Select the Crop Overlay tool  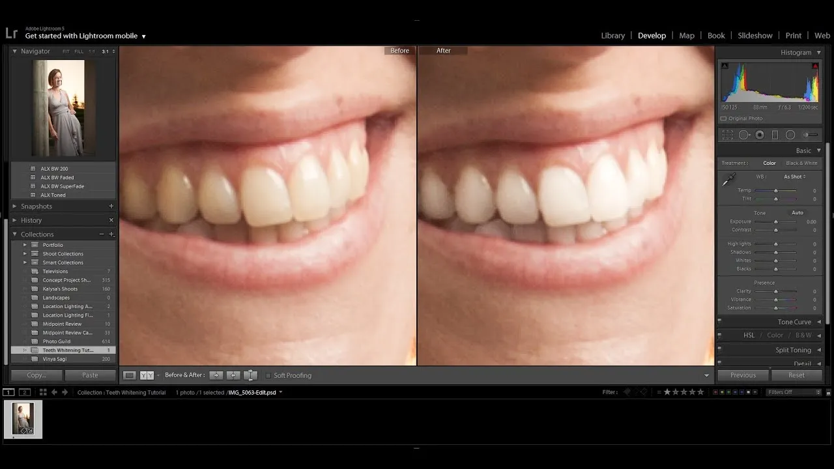tap(728, 135)
